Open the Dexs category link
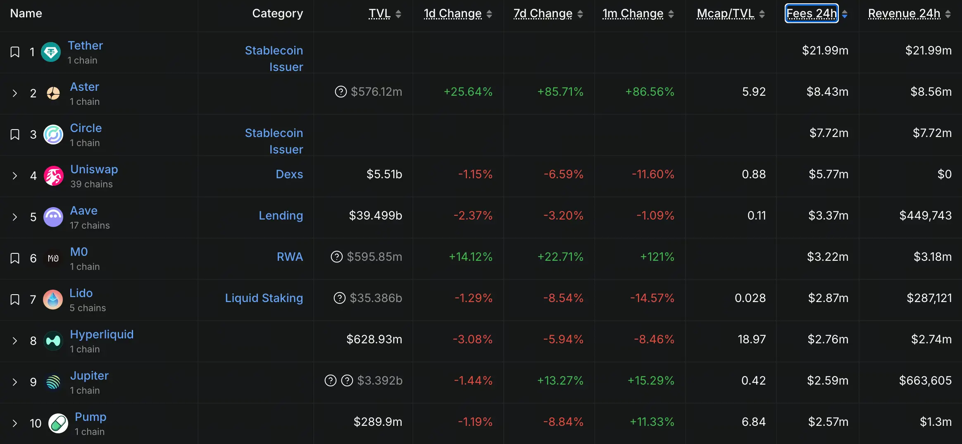 pos(289,174)
